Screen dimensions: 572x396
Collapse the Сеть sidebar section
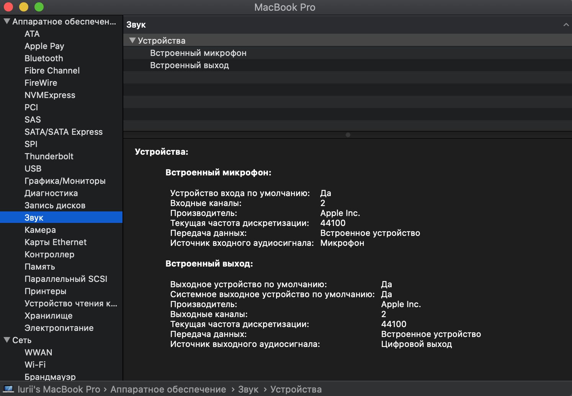(7, 340)
